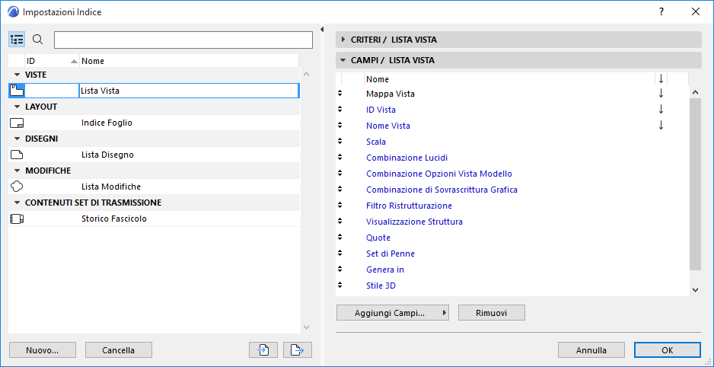Viewport: 714px width, 367px height.
Task: Click the drag handle for Mappa Vista
Action: click(x=339, y=94)
